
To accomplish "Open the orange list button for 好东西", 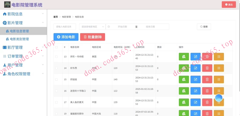I will pyautogui.click(x=219, y=68).
